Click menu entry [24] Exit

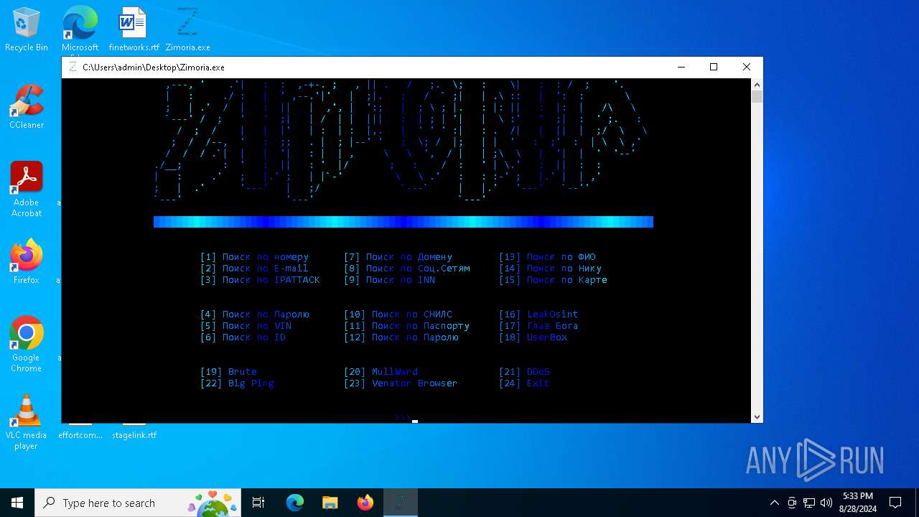click(x=524, y=383)
